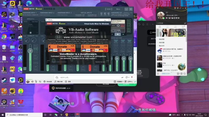Open the mixer sliders icon in YY toolbar
The height and width of the screenshot is (117, 209).
coord(40,82)
